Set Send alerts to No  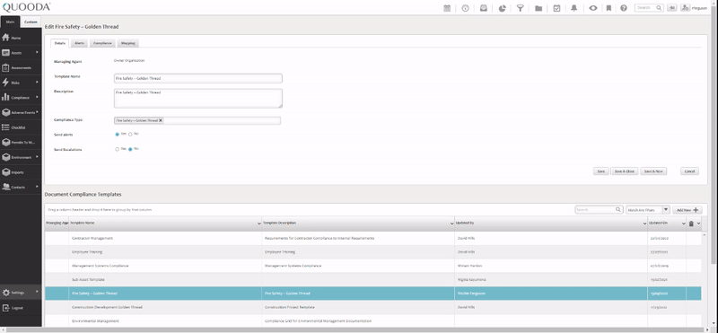(130, 135)
